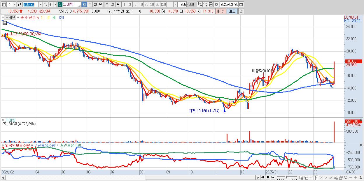Viewport: 364px width, 181px height.
Task: Click the 20 interval button in the period bar
Action: coord(146,4)
